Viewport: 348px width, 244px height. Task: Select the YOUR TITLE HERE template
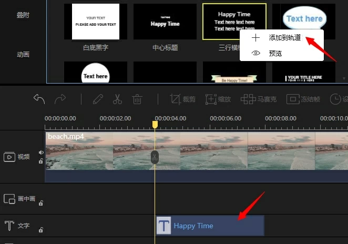coord(304,72)
